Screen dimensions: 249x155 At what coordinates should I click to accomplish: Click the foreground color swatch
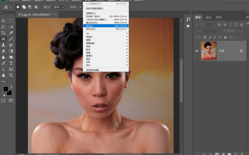pyautogui.click(x=6, y=89)
